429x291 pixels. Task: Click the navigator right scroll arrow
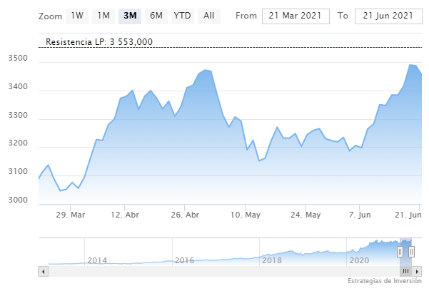tap(421, 271)
